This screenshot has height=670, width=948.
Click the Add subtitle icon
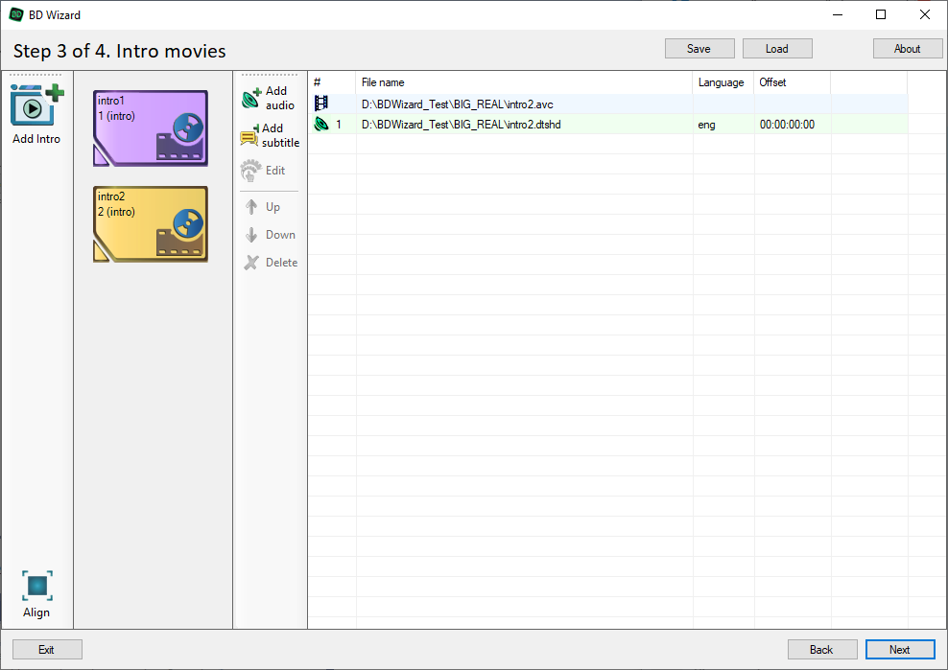249,136
